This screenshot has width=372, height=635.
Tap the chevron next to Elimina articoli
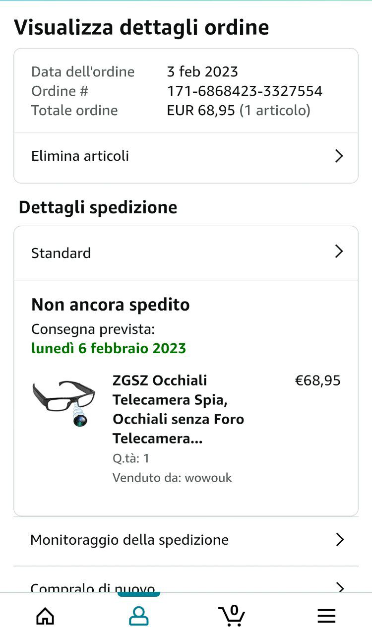coord(339,156)
